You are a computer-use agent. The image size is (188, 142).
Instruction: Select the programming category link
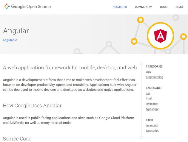point(155,77)
